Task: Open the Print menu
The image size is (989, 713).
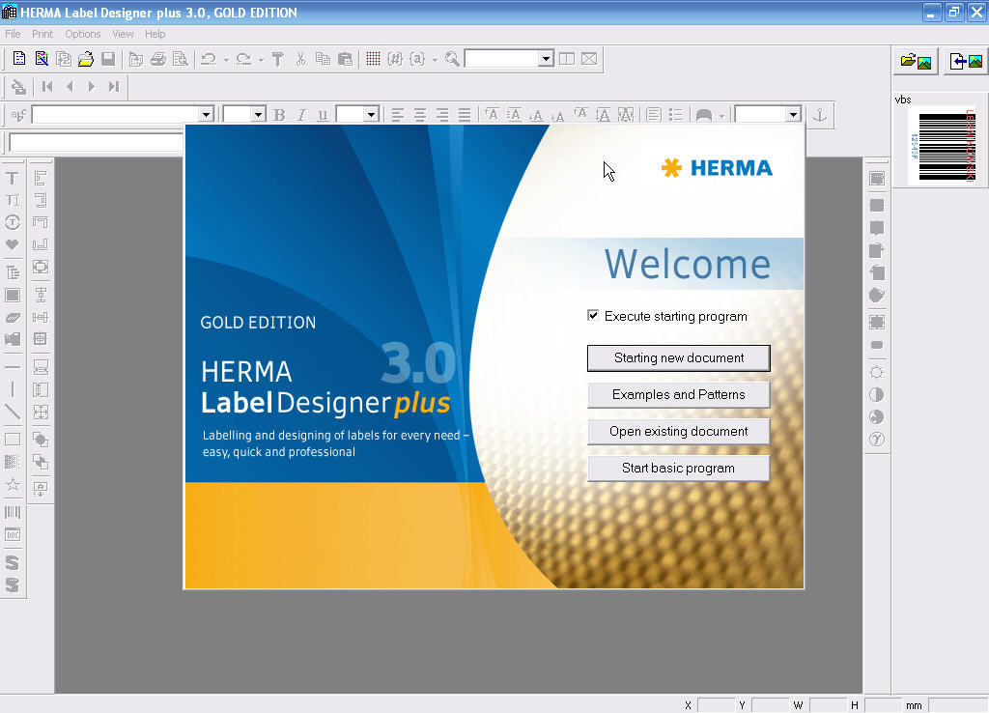Action: (42, 33)
